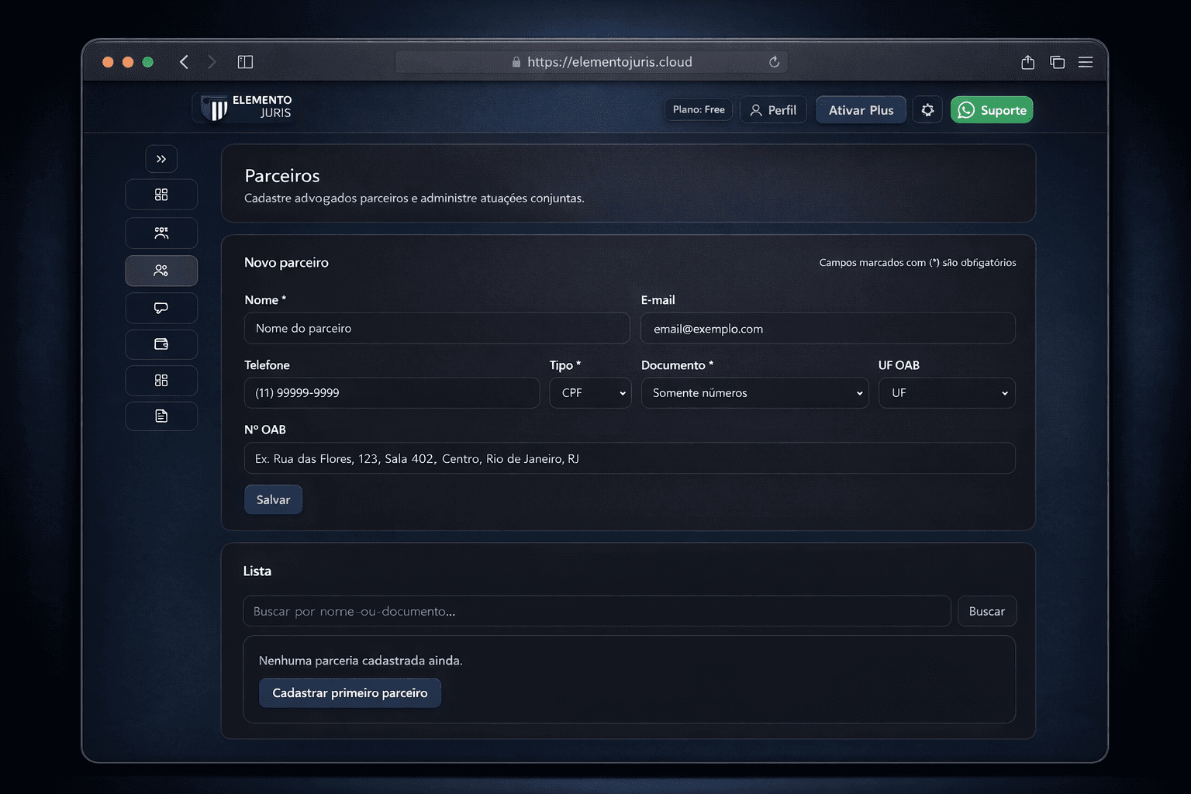The image size is (1191, 794).
Task: Open the chat bubble icon in the sidebar
Action: [x=161, y=308]
